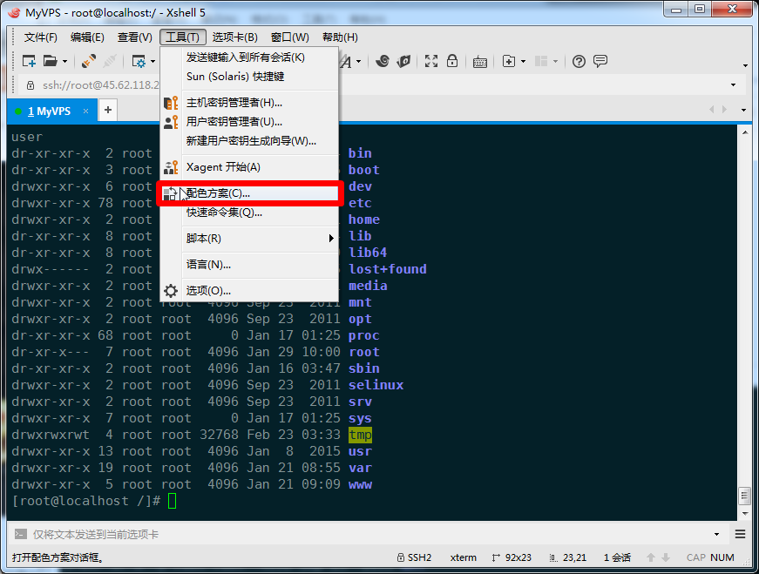Screen dimensions: 759x574
Task: Select 发送键输入到所有会话(K)
Action: 250,57
